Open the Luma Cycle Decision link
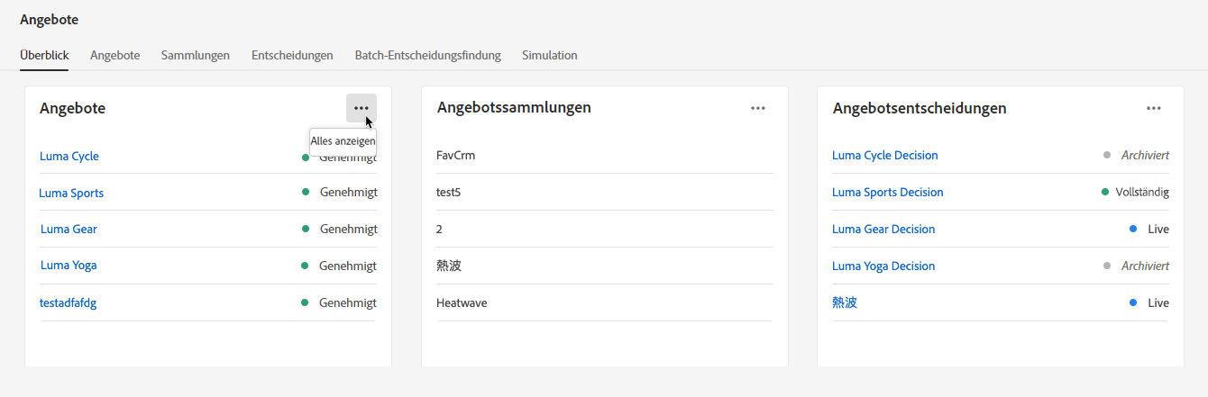The width and height of the screenshot is (1208, 397). coord(885,155)
